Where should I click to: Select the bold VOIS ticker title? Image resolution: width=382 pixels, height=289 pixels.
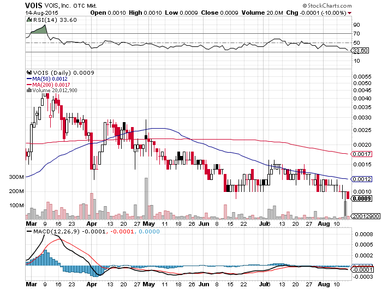coord(34,5)
